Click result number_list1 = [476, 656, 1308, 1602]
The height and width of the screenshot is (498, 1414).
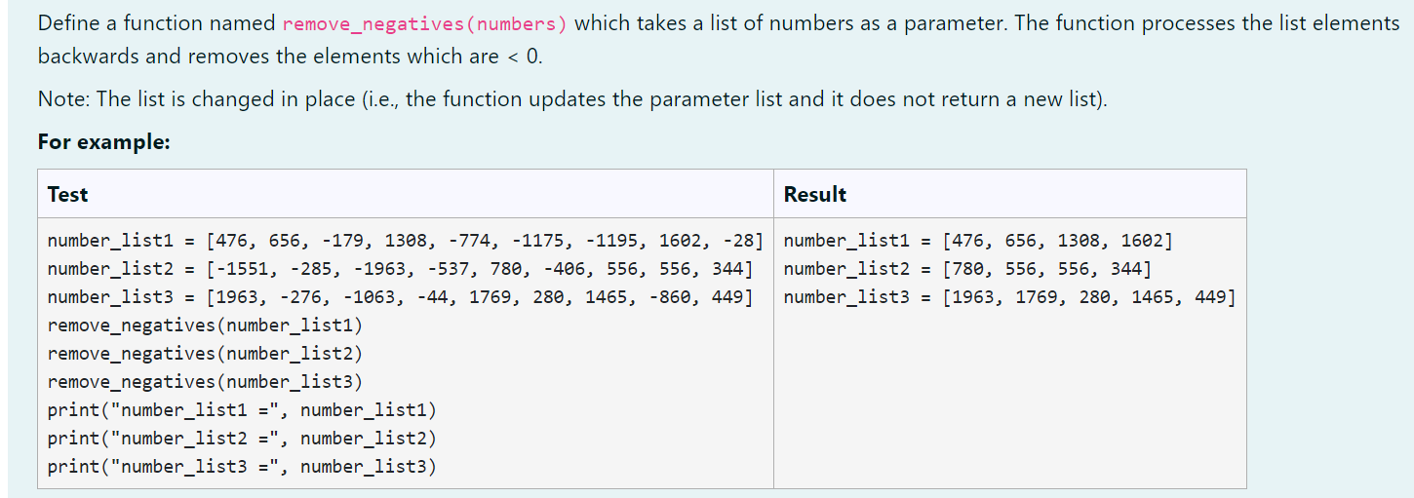978,241
